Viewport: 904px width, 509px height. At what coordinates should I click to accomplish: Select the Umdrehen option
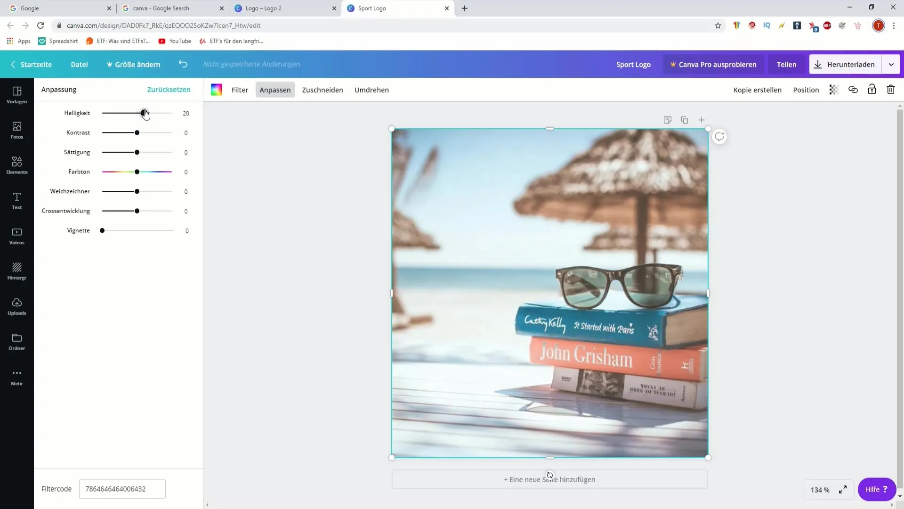[x=371, y=90]
